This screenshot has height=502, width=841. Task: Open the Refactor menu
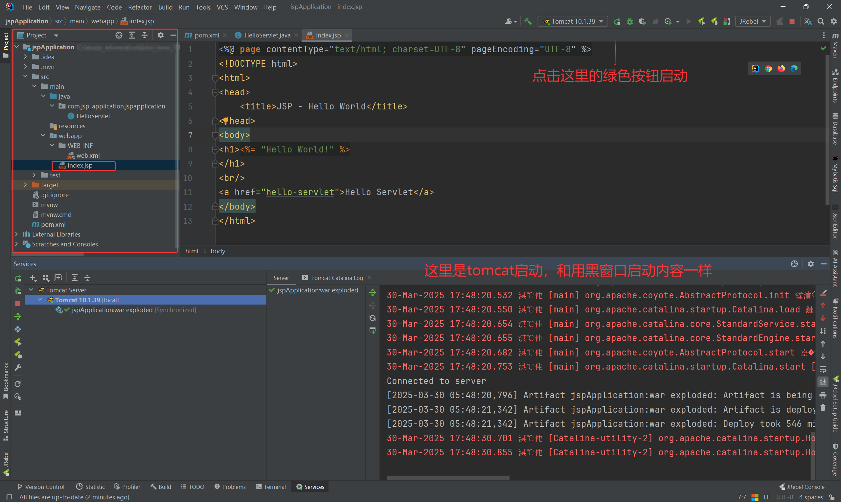click(x=139, y=7)
